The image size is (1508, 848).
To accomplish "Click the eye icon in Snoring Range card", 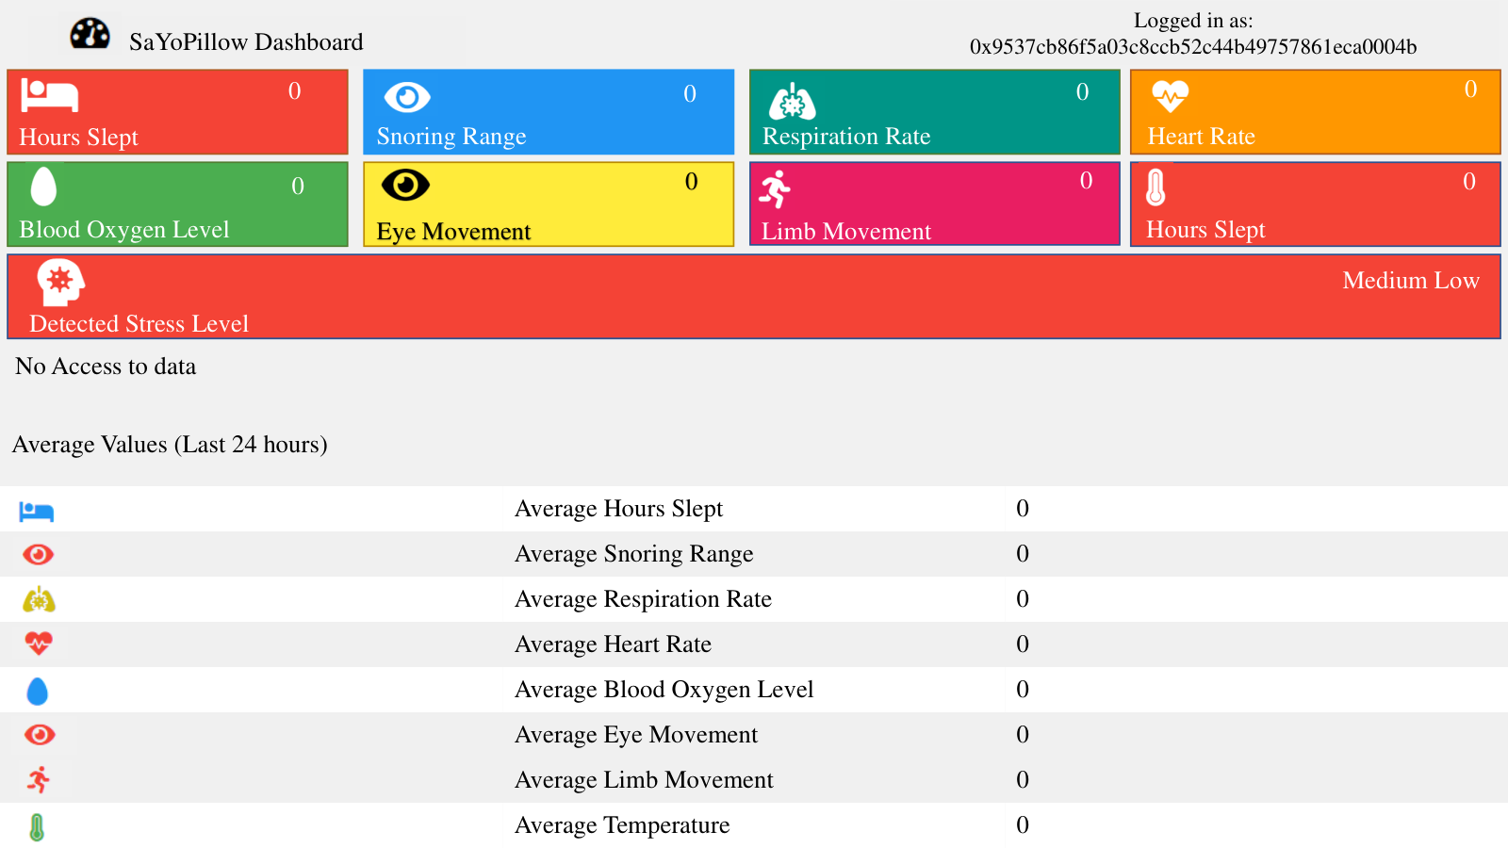I will pos(407,97).
